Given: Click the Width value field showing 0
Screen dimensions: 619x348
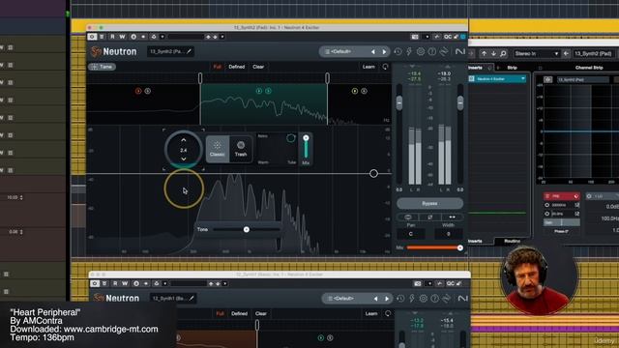Looking at the screenshot, I should (x=449, y=234).
